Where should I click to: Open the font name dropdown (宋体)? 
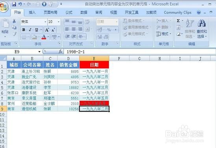pyautogui.click(x=45, y=22)
